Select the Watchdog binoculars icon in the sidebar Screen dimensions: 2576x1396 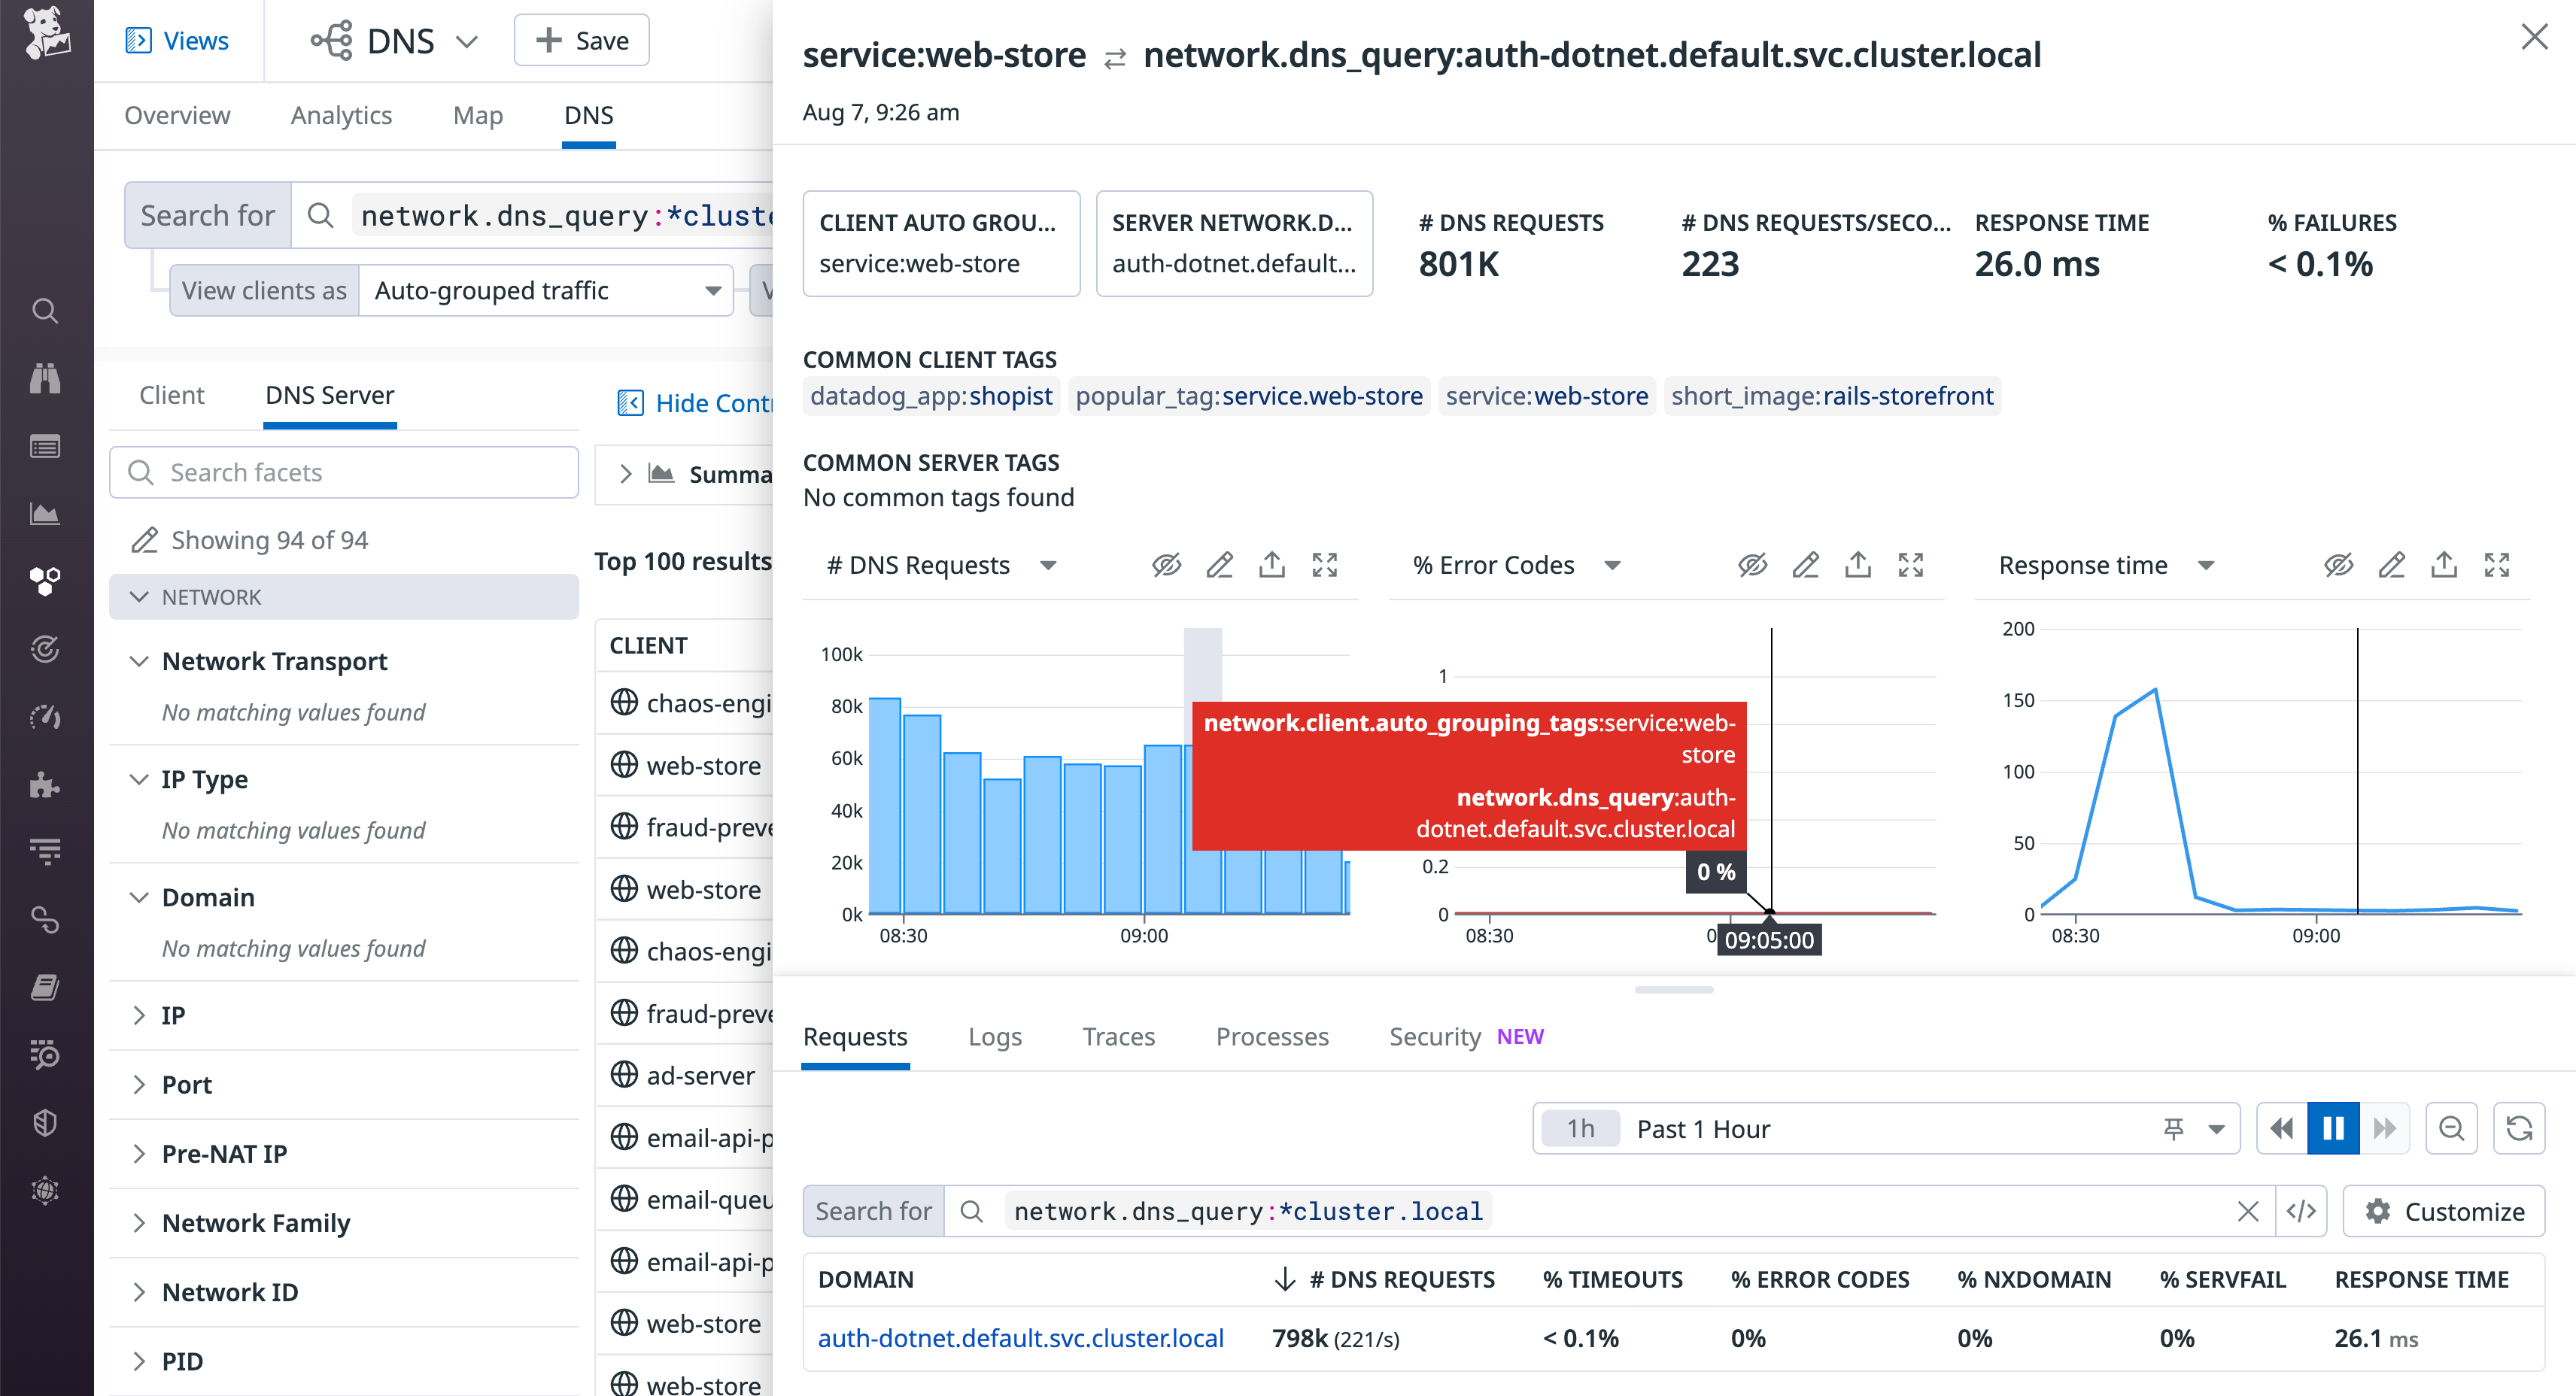pos(45,379)
